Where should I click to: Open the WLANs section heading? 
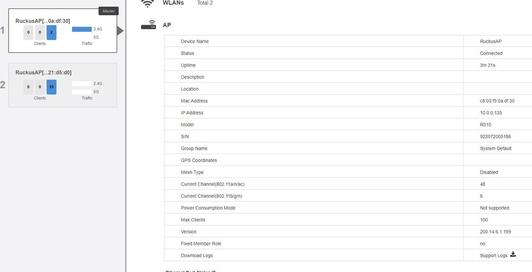(x=173, y=3)
